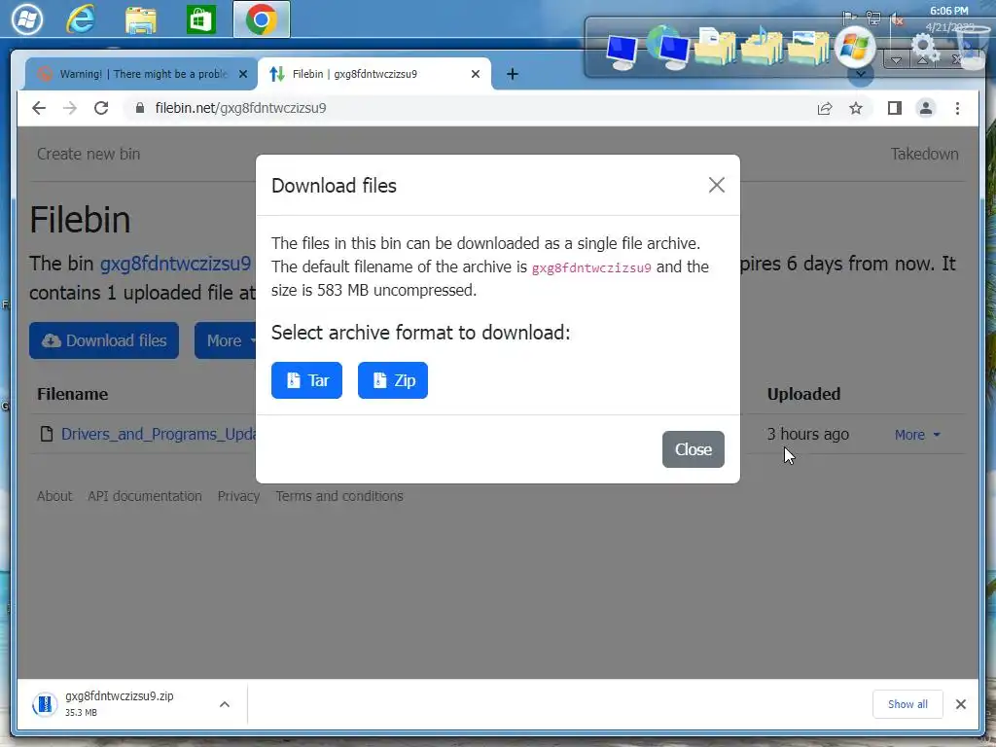Open Computer icon in the dock bar
This screenshot has height=747, width=996.
click(622, 51)
